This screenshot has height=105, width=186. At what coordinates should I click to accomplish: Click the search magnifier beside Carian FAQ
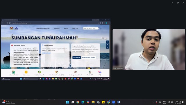tap(100, 28)
